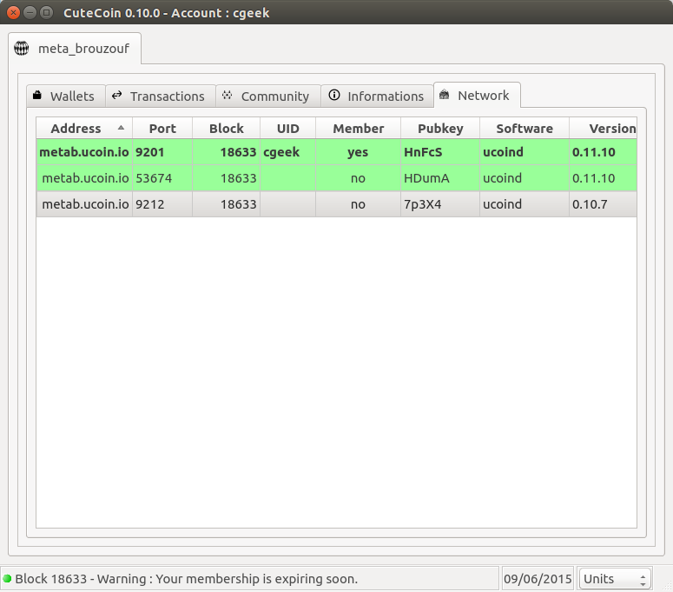The height and width of the screenshot is (592, 673).
Task: Click the Network tab icon
Action: (445, 95)
